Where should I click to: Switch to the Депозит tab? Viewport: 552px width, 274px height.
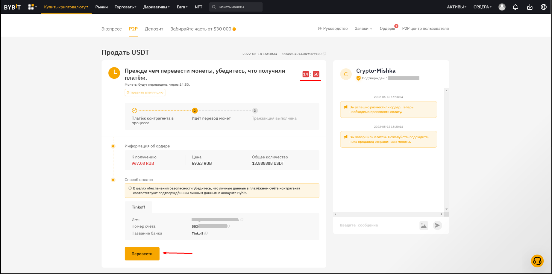point(154,29)
